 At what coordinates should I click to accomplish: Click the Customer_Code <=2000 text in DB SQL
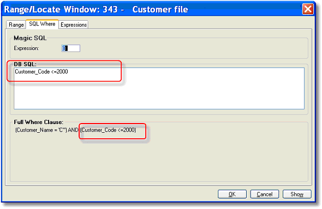41,72
